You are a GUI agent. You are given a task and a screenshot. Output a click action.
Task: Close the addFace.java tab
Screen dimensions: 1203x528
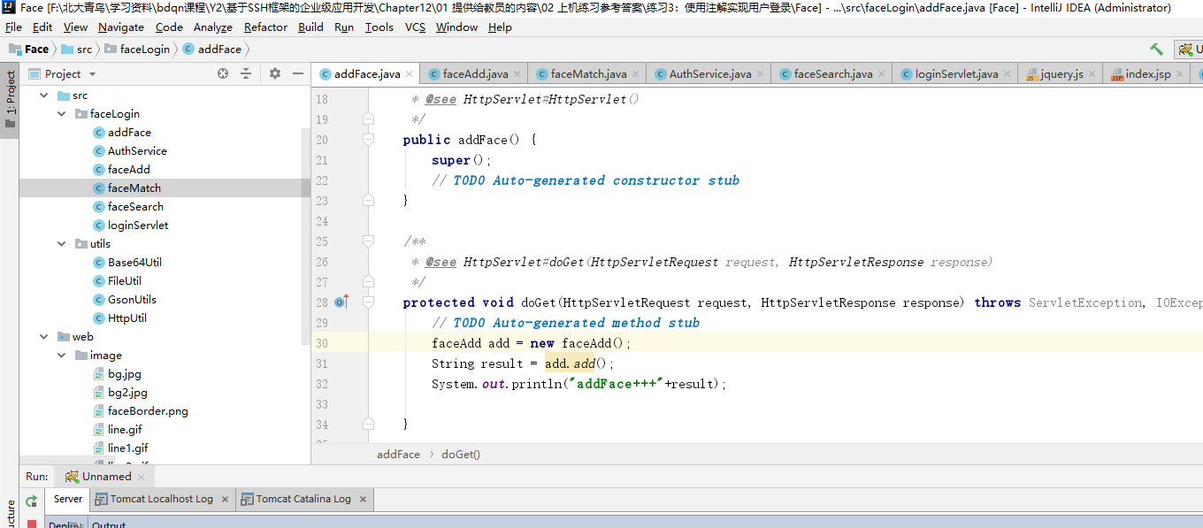click(410, 74)
